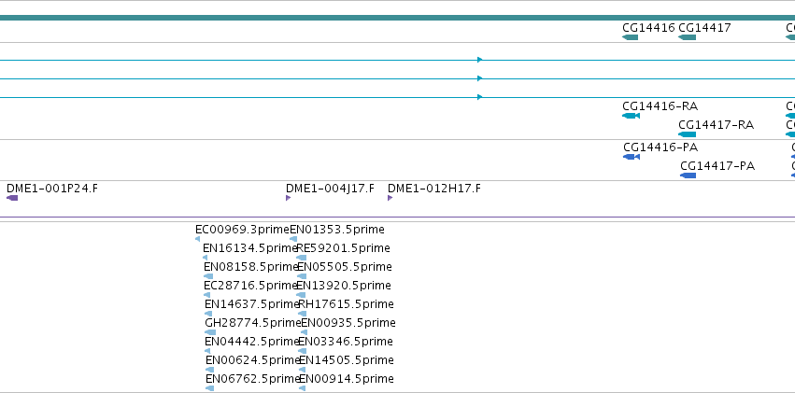
Task: Click the arrow glyph under EN13920.5prime
Action: coord(301,295)
